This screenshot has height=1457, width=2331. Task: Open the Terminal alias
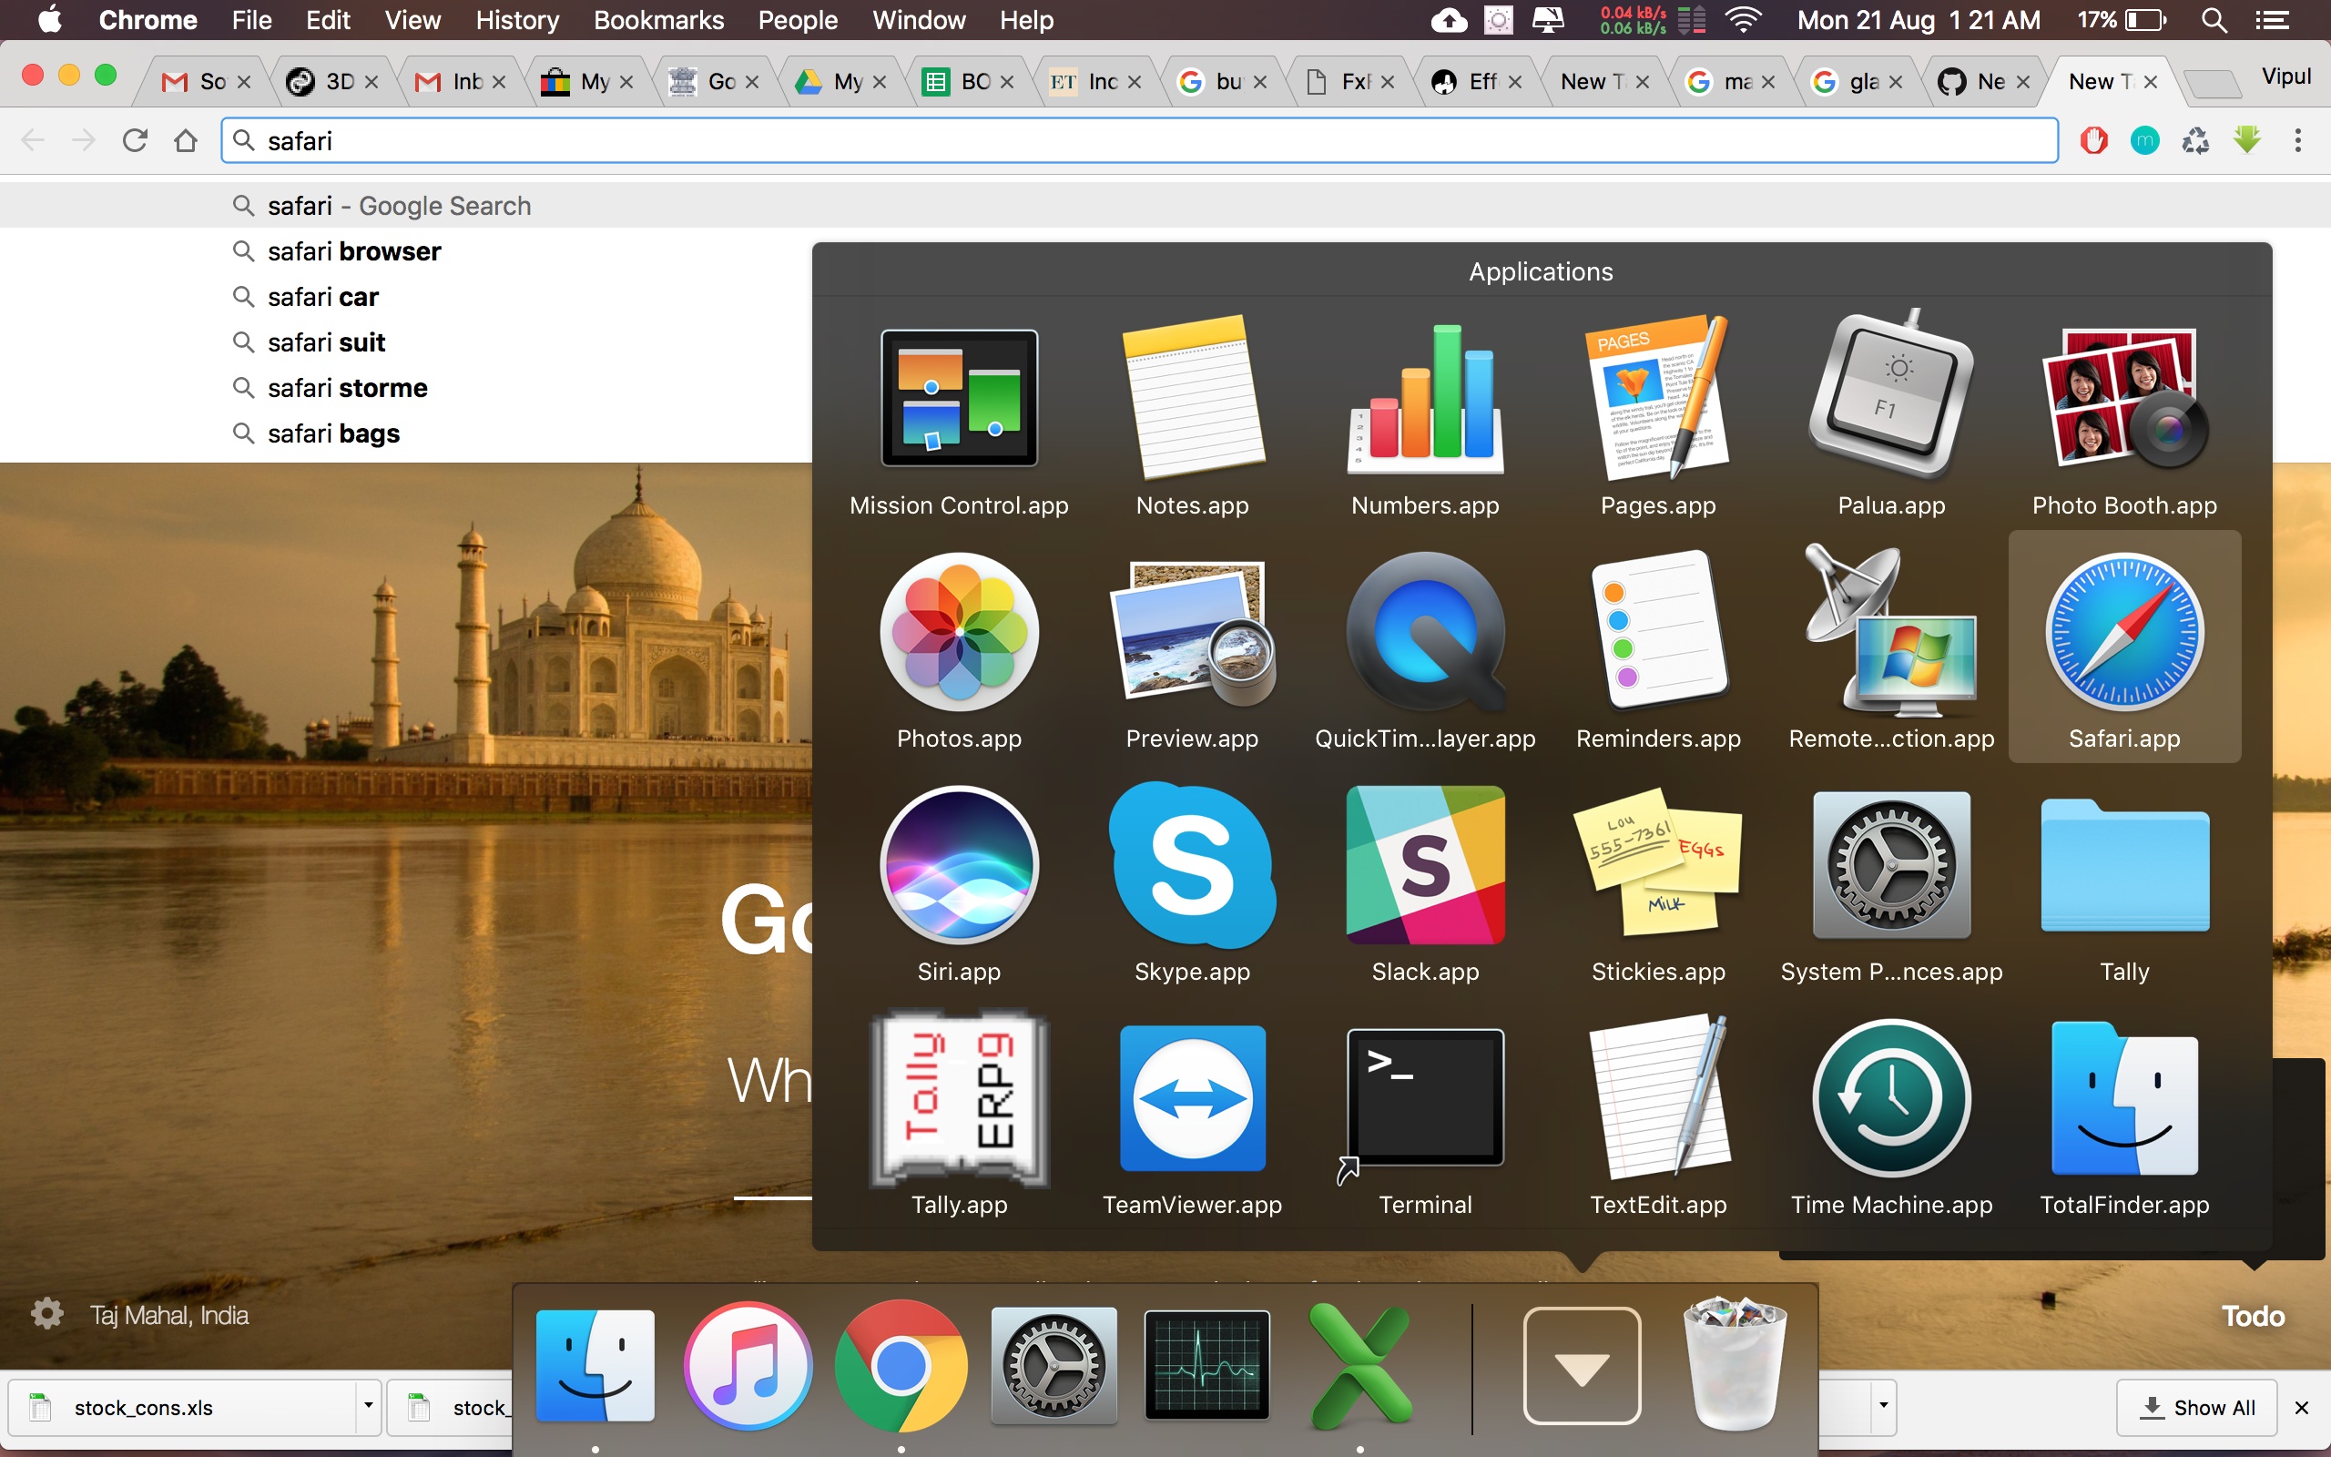click(x=1426, y=1098)
